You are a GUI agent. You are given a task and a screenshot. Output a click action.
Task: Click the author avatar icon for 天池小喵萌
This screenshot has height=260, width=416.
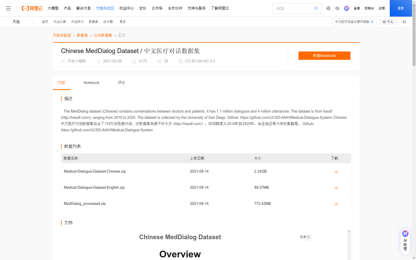[63, 61]
